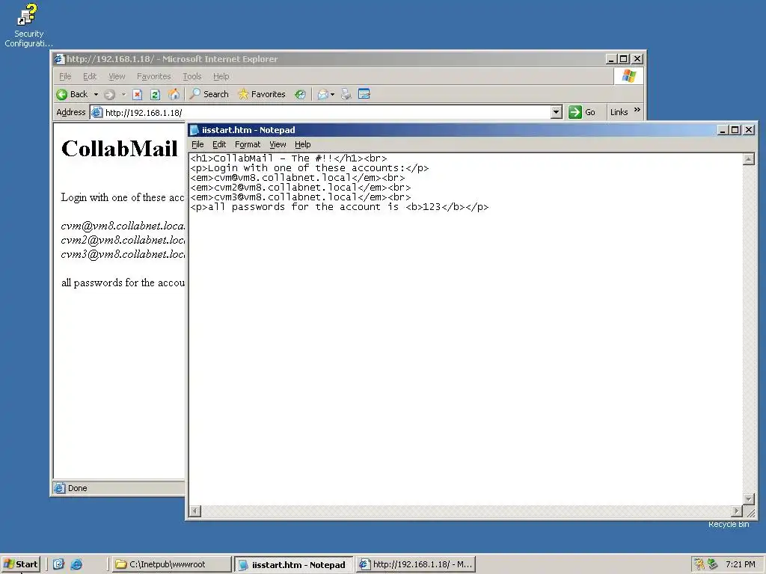The width and height of the screenshot is (766, 574).
Task: Click the Show Desktop quick launch icon
Action: (x=58, y=564)
